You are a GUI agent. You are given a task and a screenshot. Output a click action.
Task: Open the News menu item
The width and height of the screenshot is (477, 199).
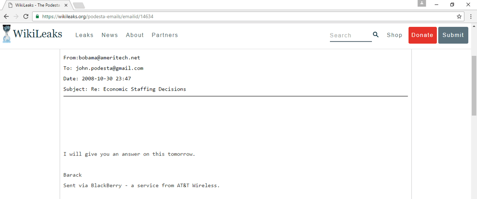click(110, 35)
